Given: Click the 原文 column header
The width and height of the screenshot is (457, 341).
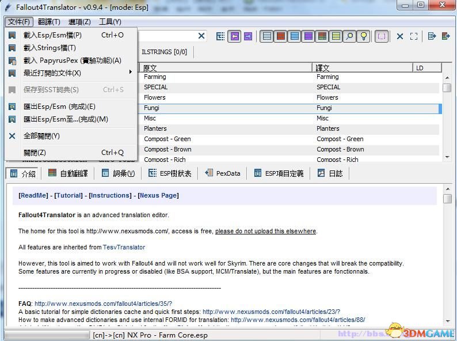Looking at the screenshot, I should point(226,68).
